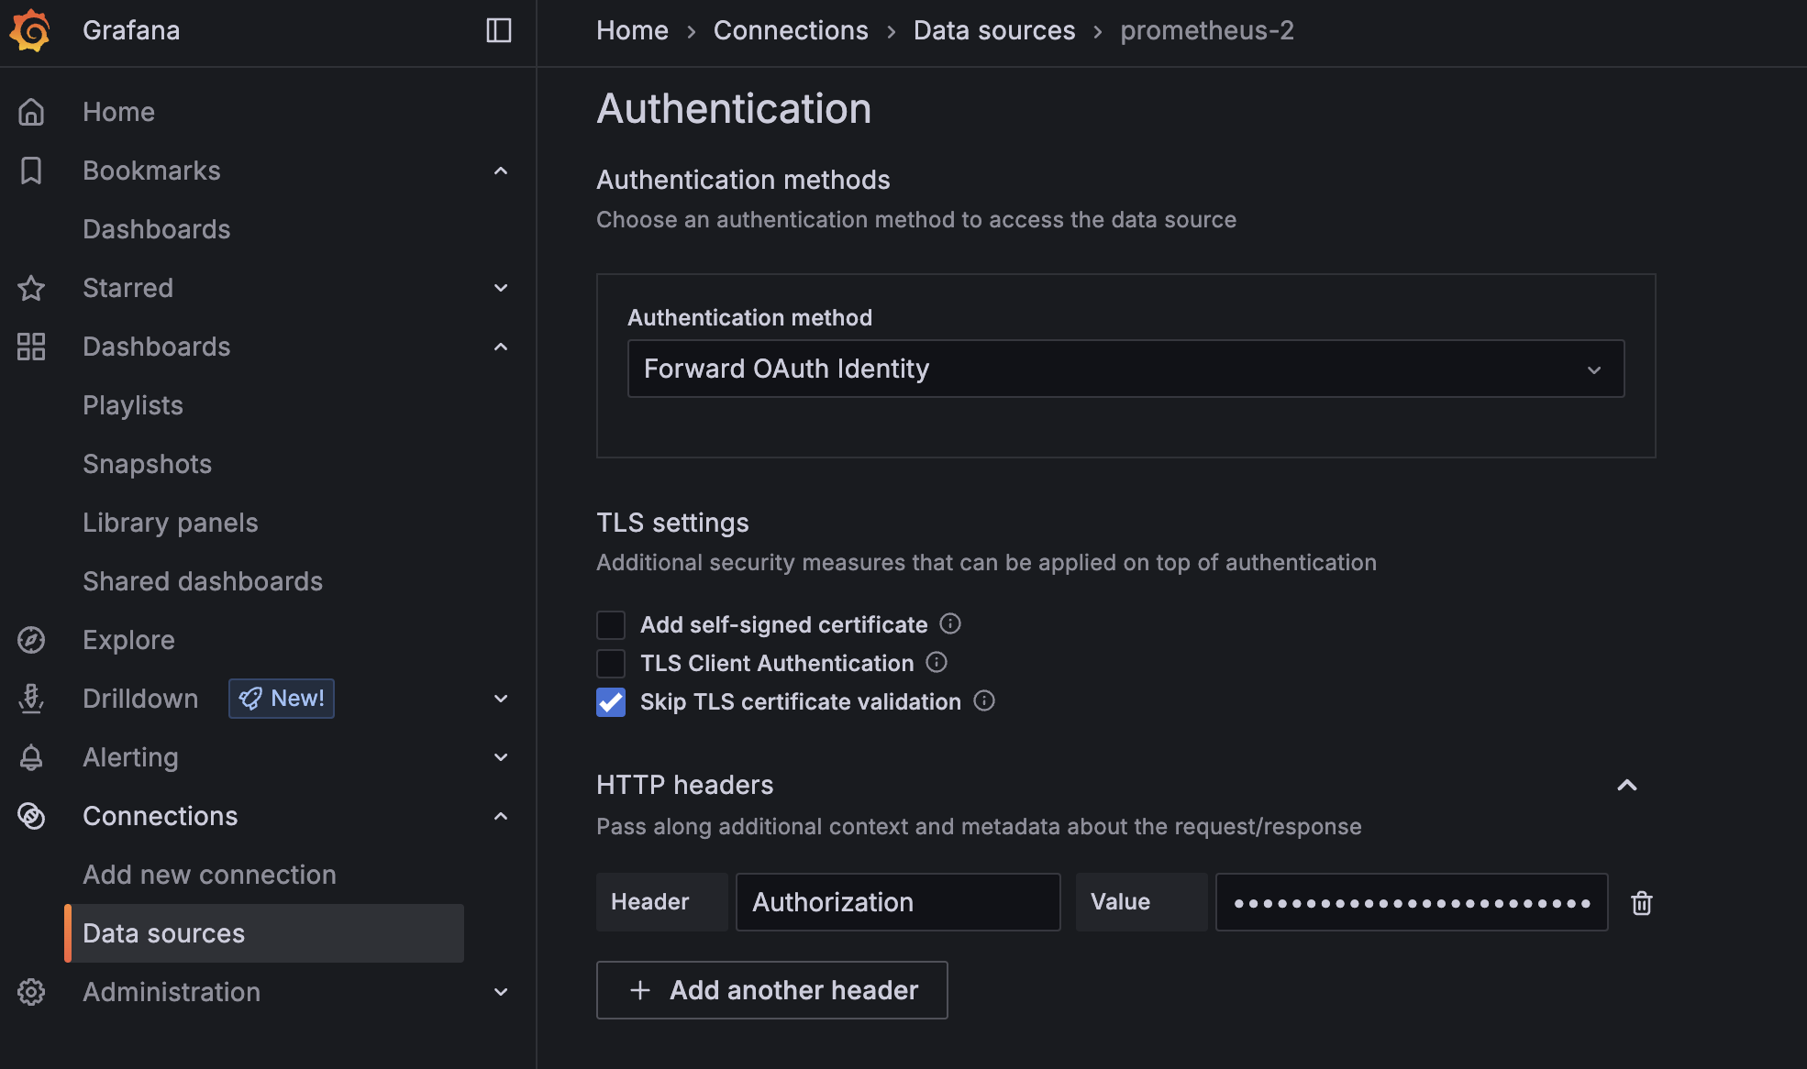1807x1069 pixels.
Task: Collapse the HTTP headers section
Action: click(1626, 785)
